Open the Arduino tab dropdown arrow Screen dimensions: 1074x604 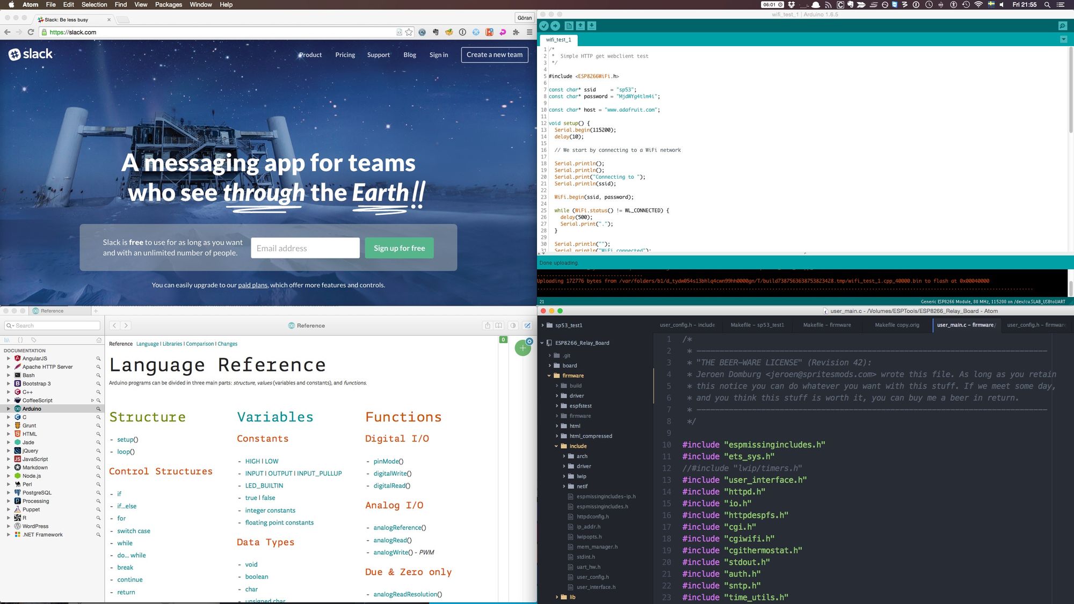pos(1063,40)
